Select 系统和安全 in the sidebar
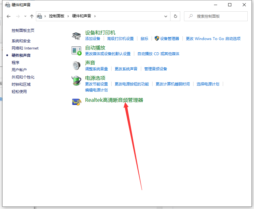254x209 pixels. [21, 41]
